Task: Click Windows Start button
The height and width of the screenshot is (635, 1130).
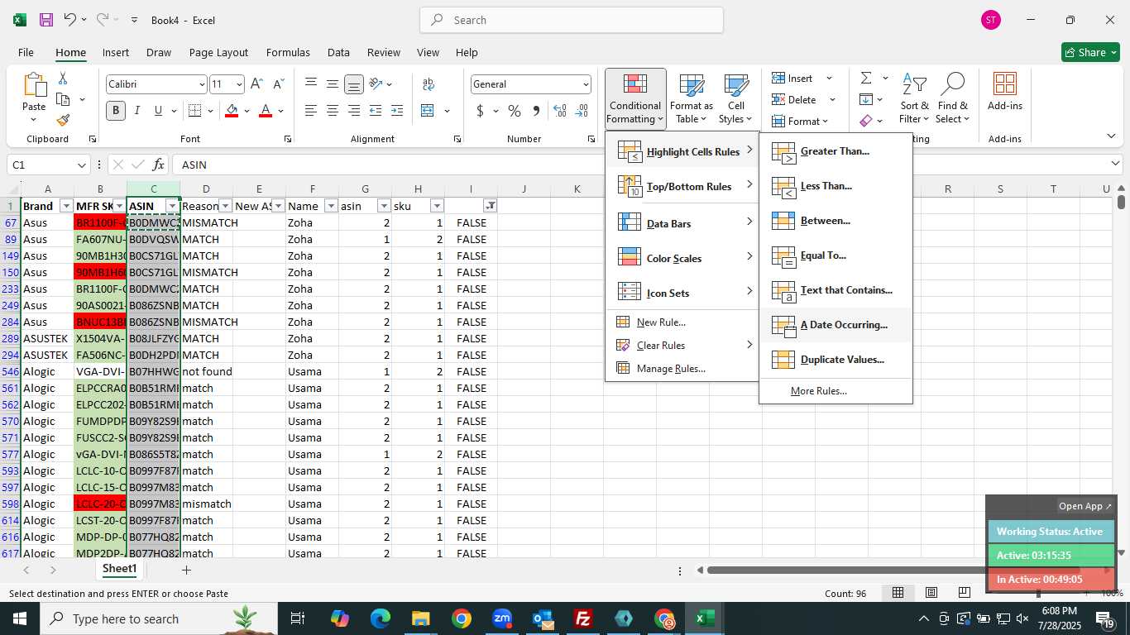Action: click(x=19, y=618)
